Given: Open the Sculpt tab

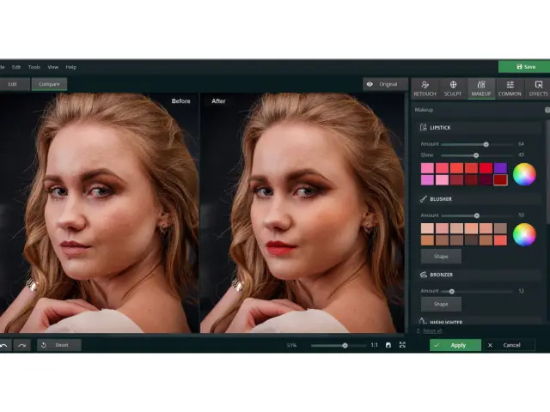Looking at the screenshot, I should point(453,88).
